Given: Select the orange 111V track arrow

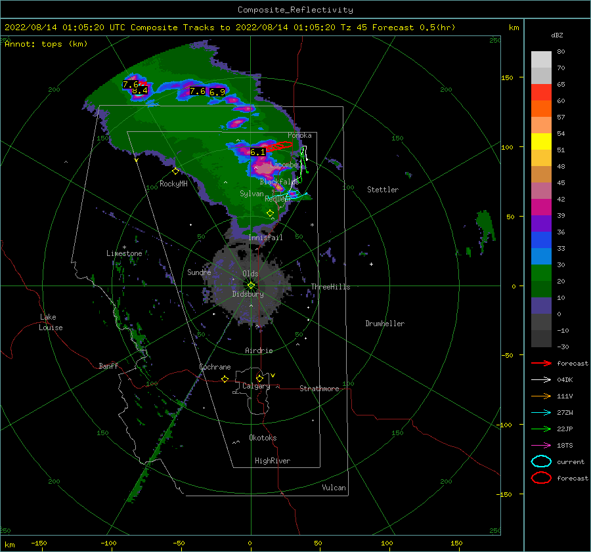Looking at the screenshot, I should coord(541,396).
